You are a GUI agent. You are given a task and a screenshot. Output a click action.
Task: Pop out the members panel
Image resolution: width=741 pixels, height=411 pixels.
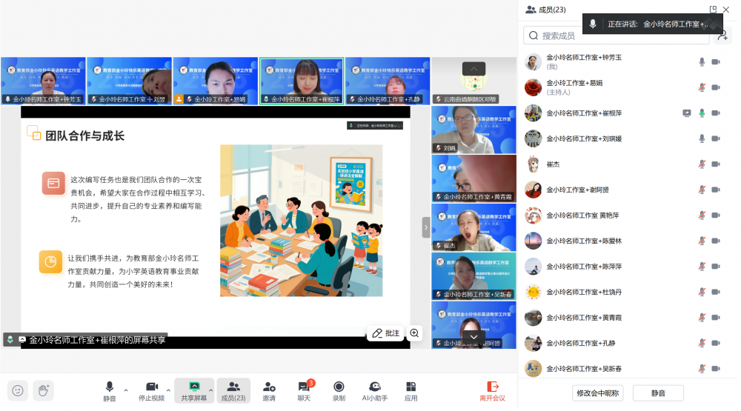[x=713, y=10]
